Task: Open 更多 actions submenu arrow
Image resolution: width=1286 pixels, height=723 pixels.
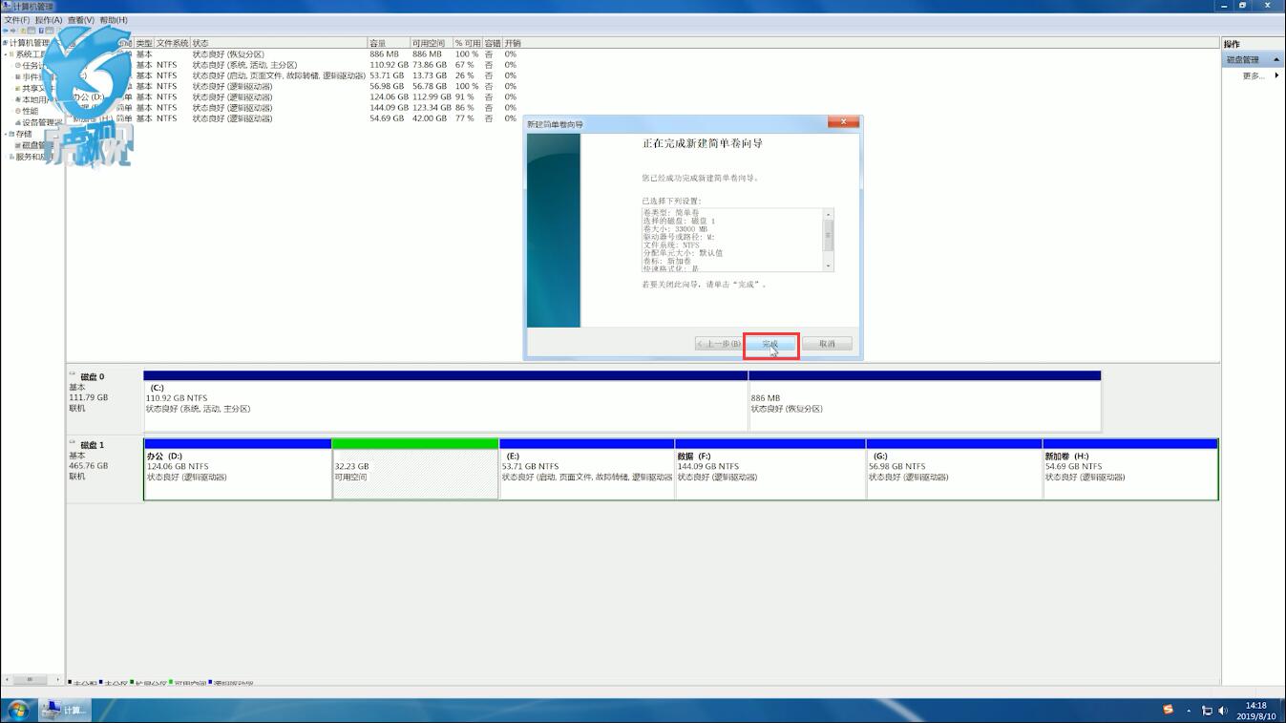Action: point(1276,75)
